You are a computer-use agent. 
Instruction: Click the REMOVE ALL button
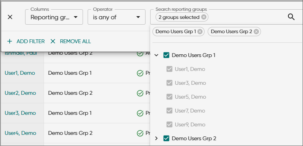71,41
